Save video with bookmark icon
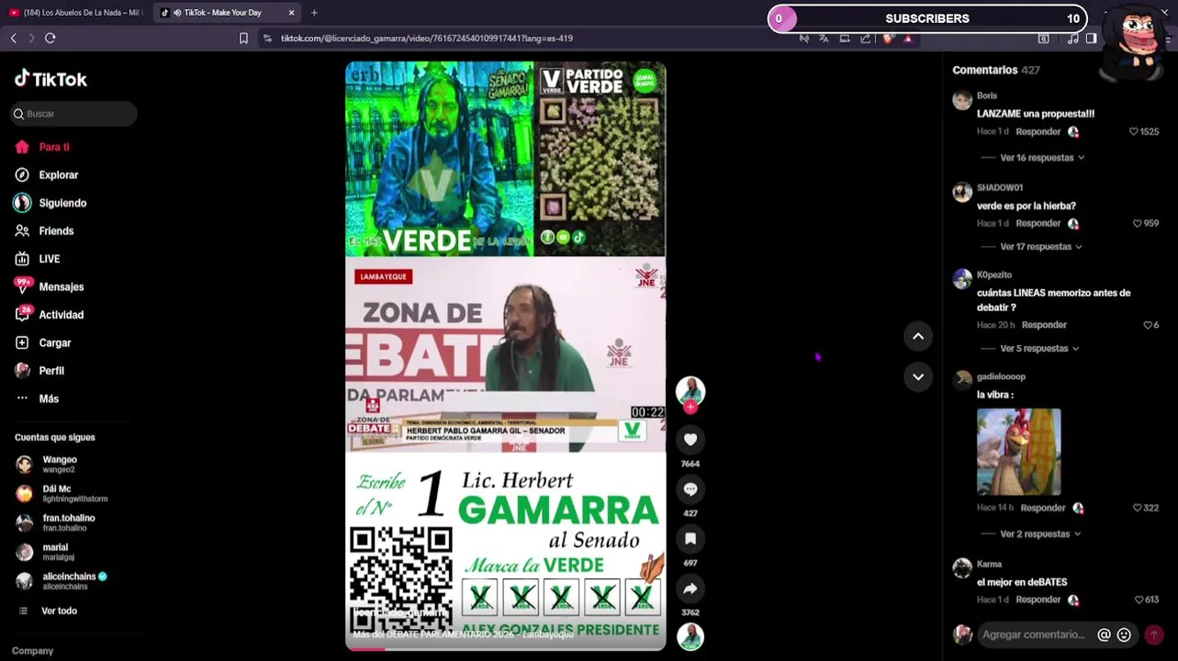 pos(690,539)
